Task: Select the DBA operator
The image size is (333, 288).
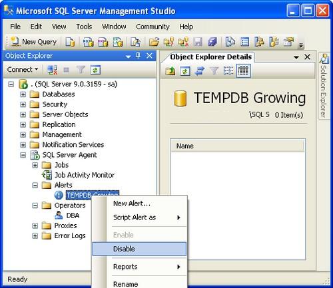Action: click(73, 216)
